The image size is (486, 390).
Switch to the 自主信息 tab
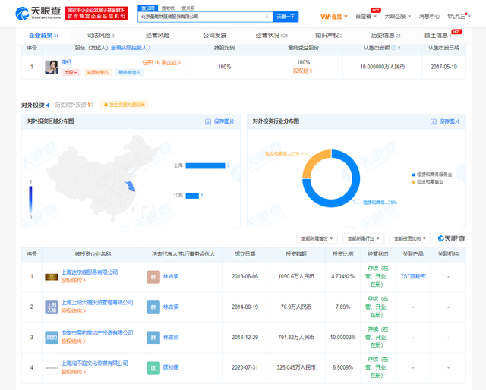pos(437,36)
